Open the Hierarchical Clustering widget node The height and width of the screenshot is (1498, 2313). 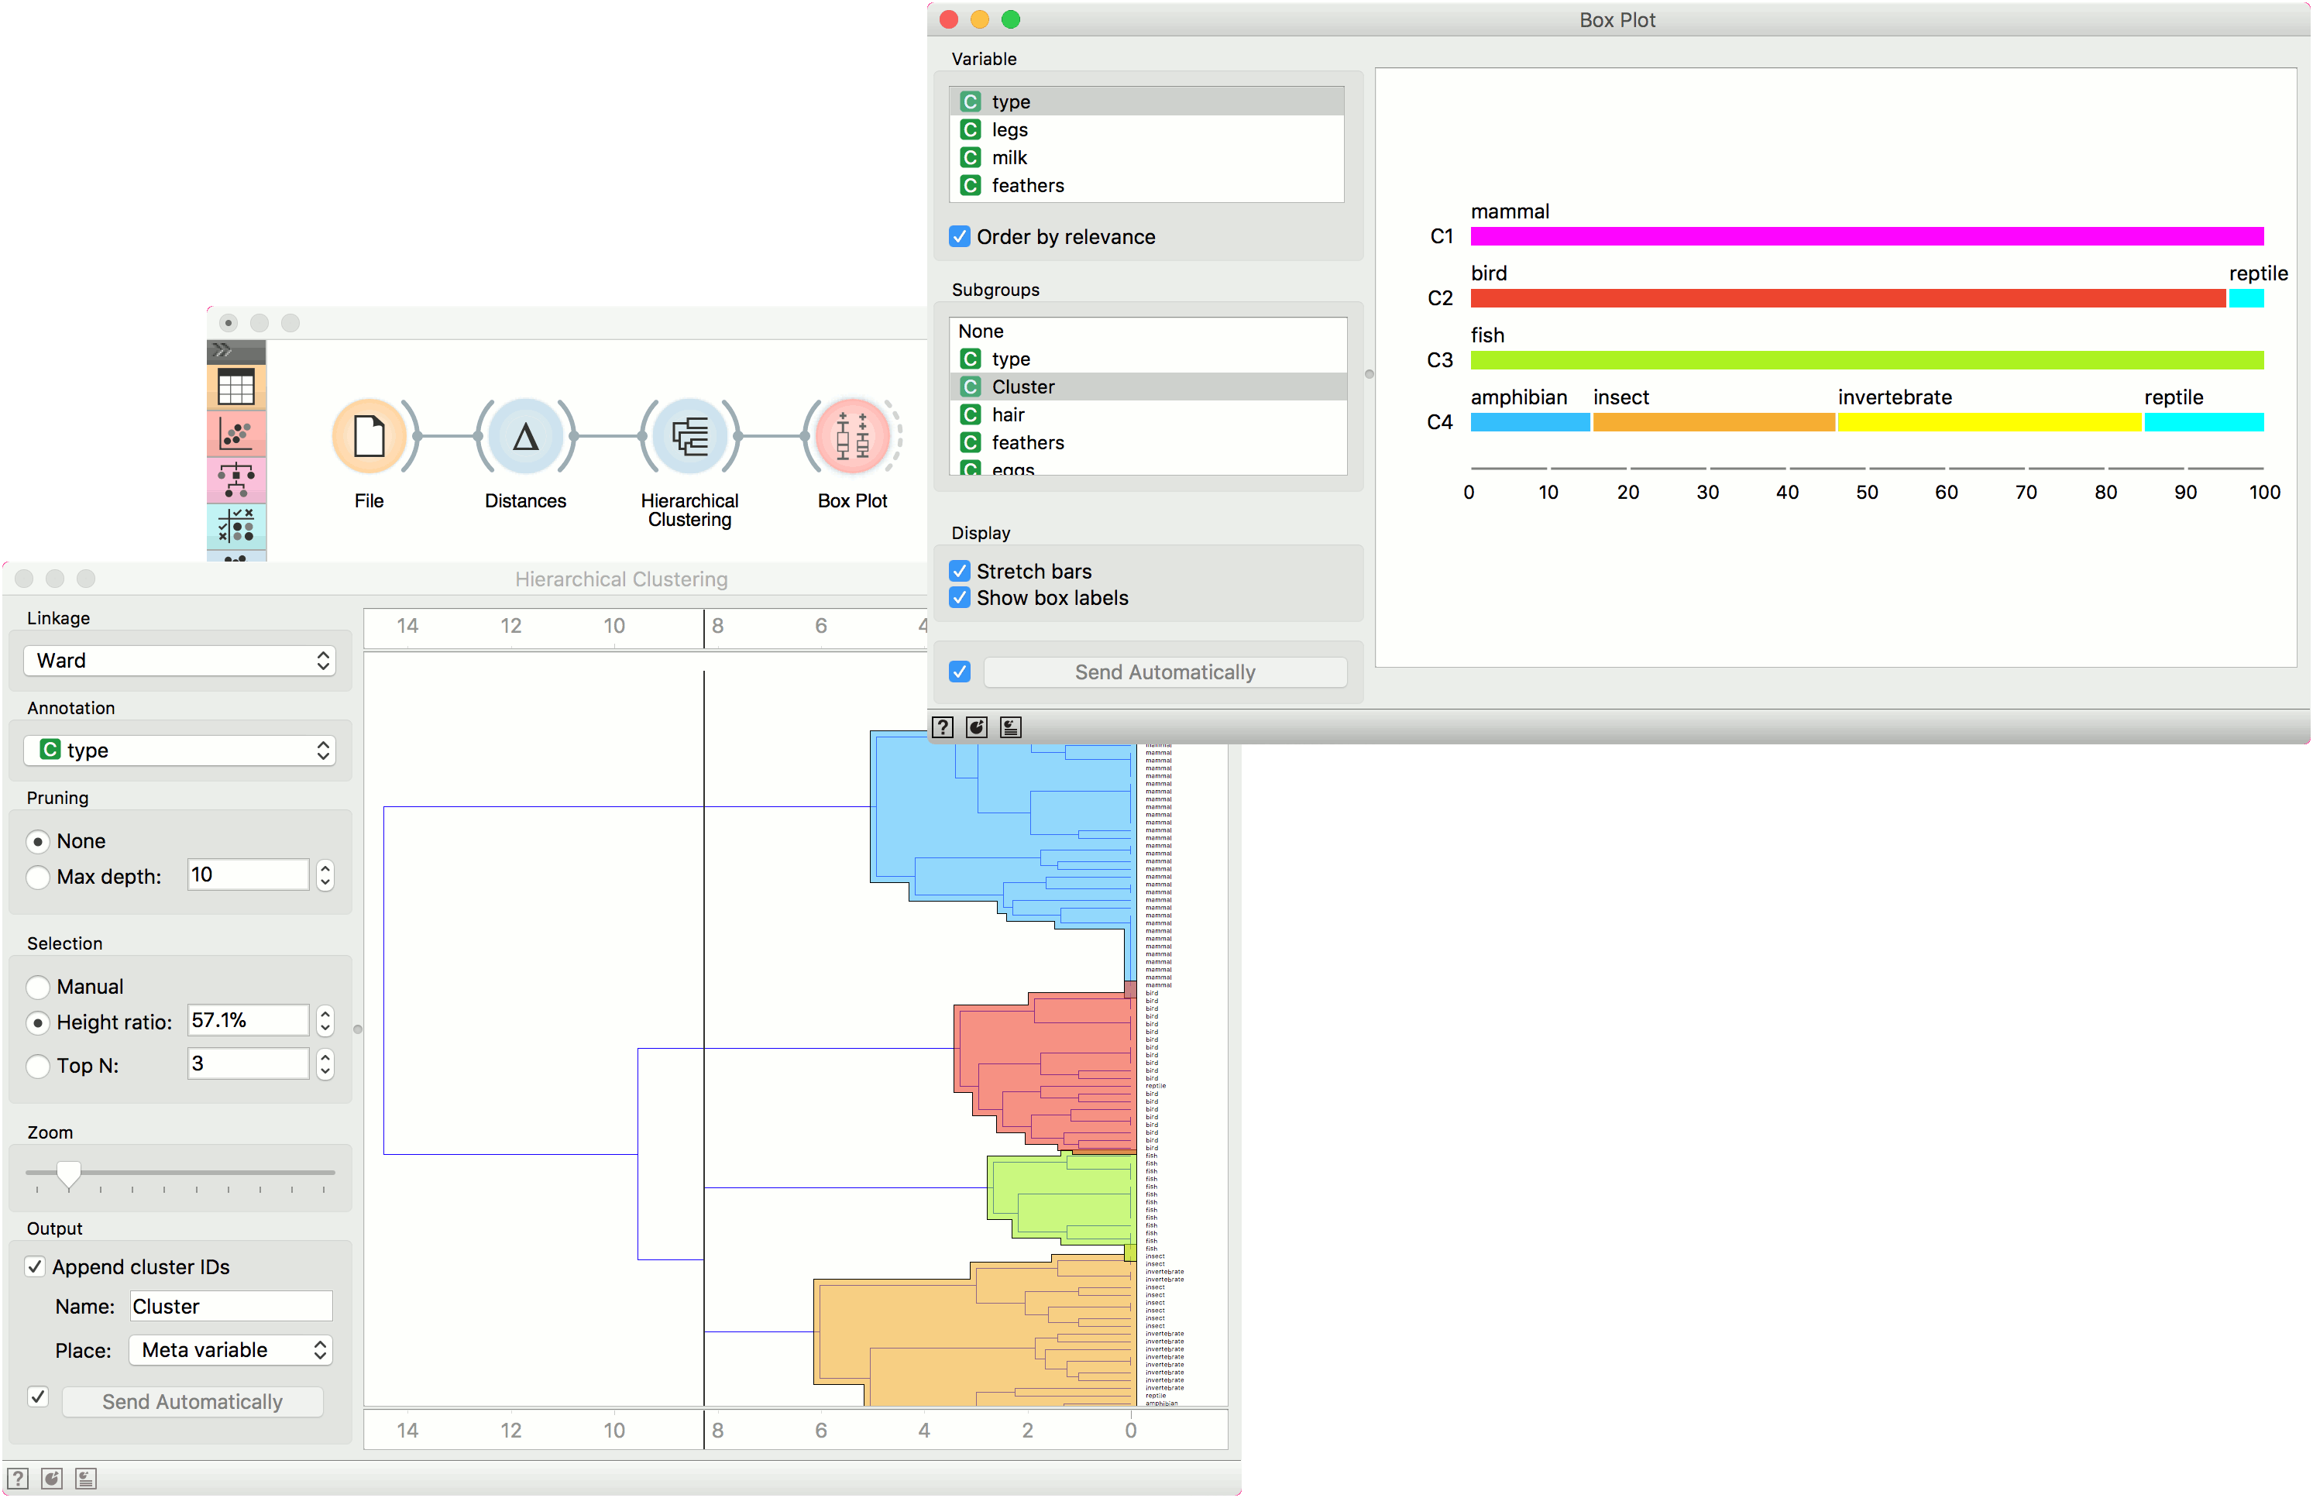tap(689, 436)
